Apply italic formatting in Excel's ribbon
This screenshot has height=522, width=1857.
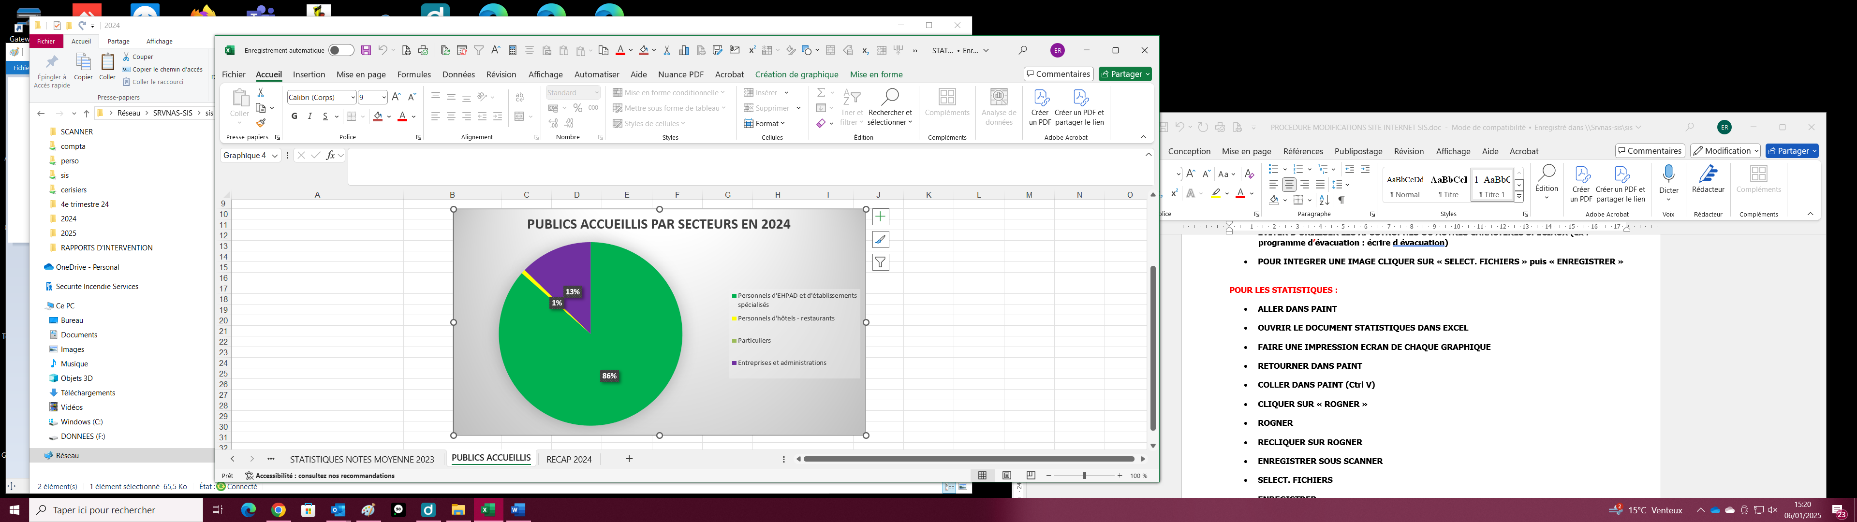[x=310, y=116]
